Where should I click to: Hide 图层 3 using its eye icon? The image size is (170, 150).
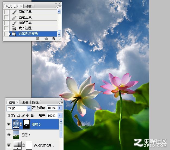pos(9,124)
